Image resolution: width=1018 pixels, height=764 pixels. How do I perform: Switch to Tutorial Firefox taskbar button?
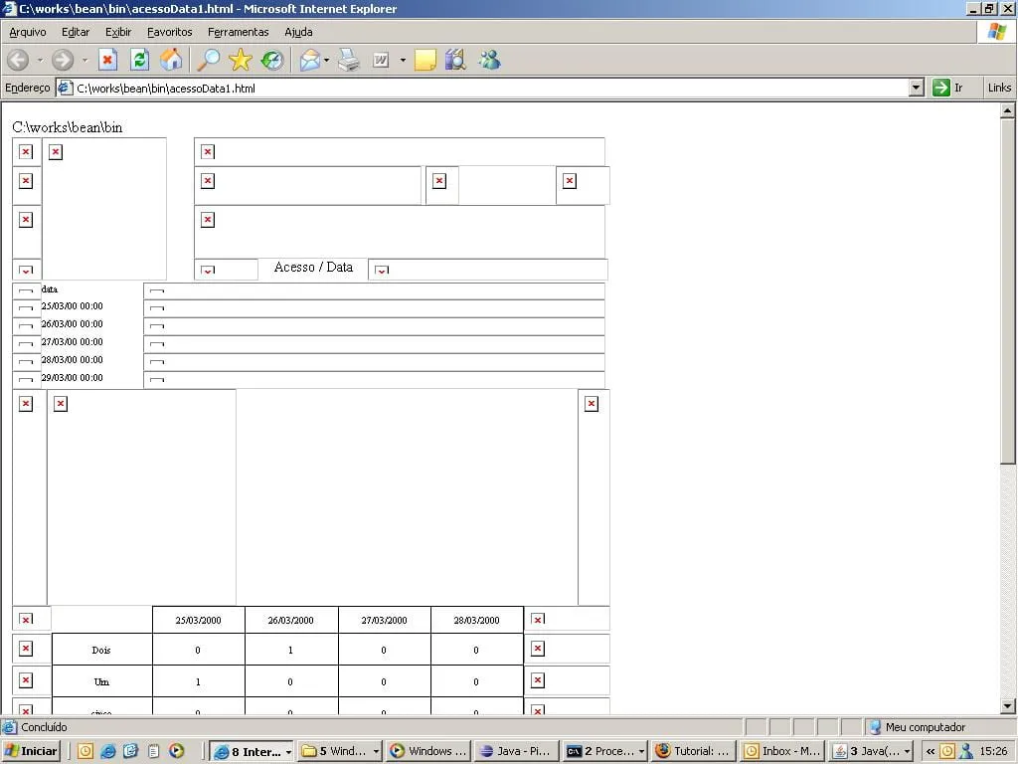click(x=693, y=752)
